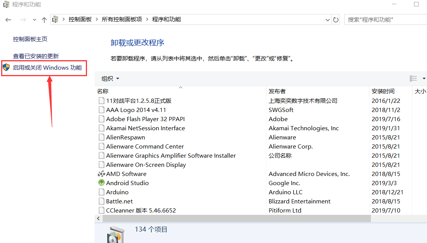427x243 pixels.
Task: Refresh the programs list
Action: (x=336, y=19)
